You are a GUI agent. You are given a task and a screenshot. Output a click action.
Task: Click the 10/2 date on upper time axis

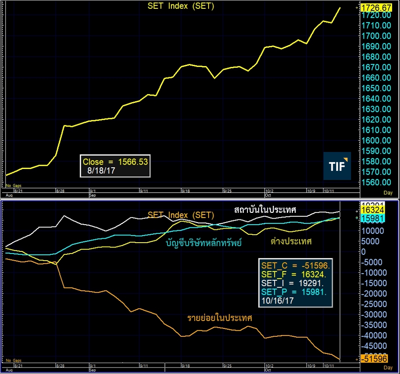click(x=269, y=191)
